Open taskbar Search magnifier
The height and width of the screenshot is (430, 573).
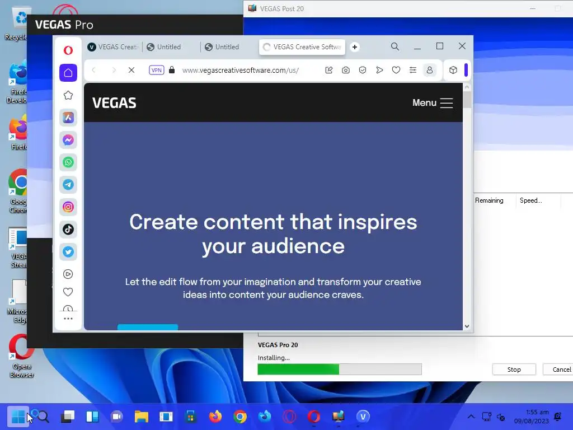43,417
